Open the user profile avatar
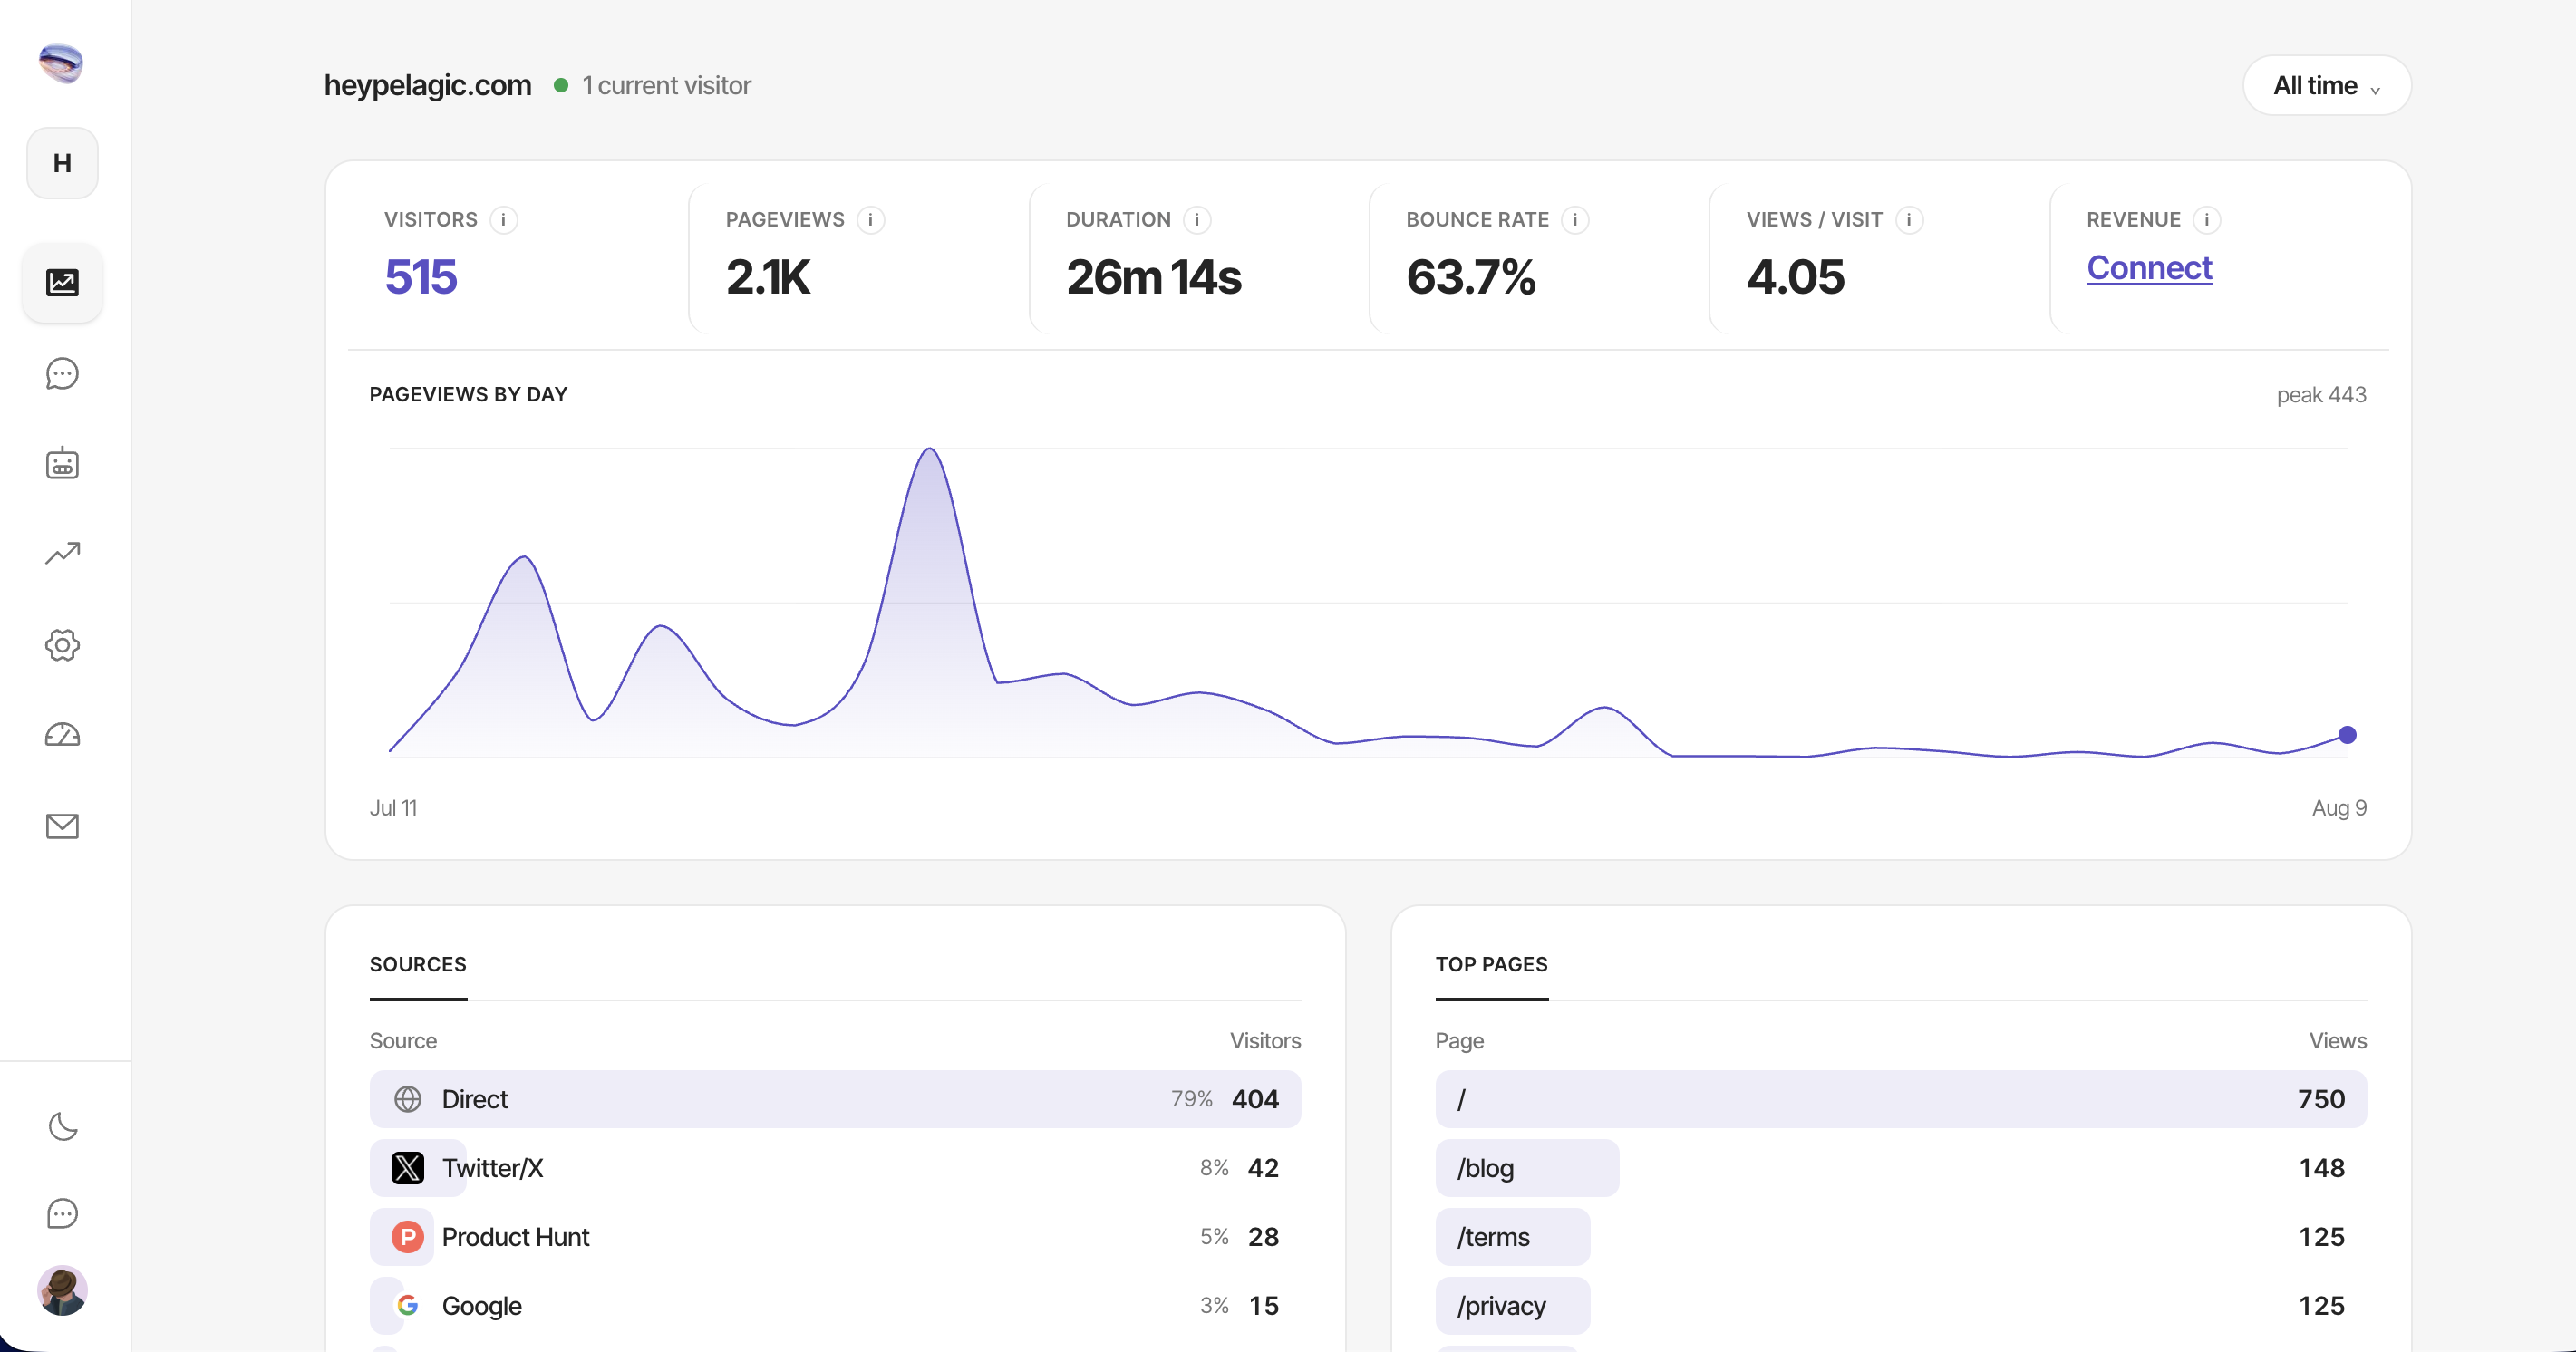The height and width of the screenshot is (1352, 2576). pos(62,1290)
